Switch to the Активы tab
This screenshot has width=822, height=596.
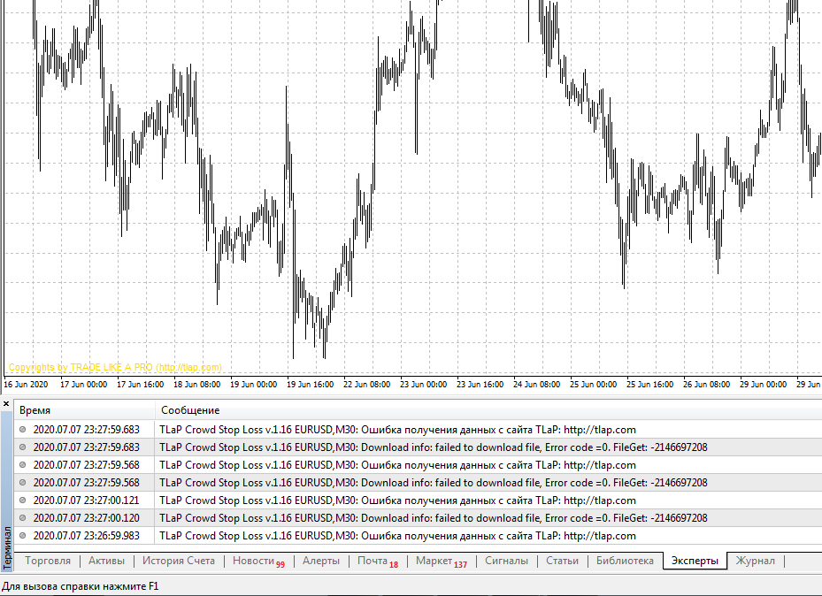(x=106, y=561)
